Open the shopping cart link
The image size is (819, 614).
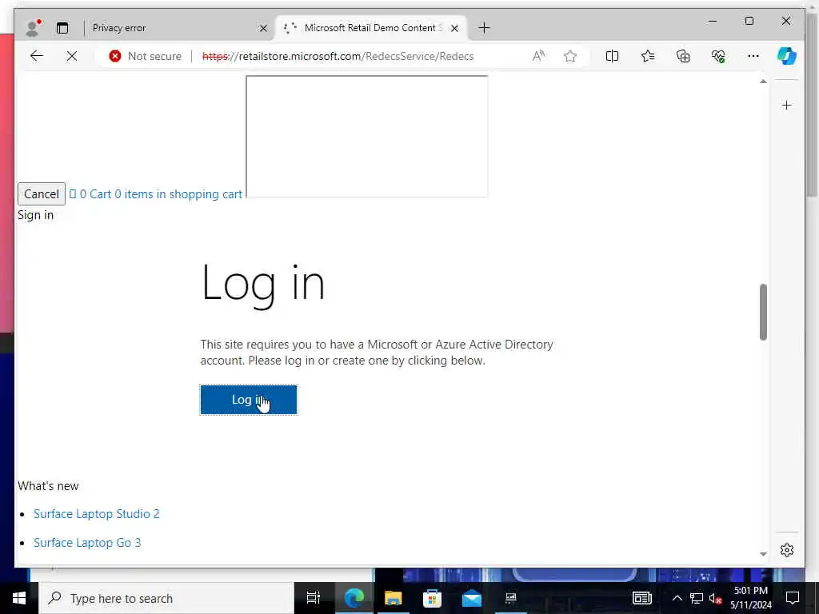156,194
